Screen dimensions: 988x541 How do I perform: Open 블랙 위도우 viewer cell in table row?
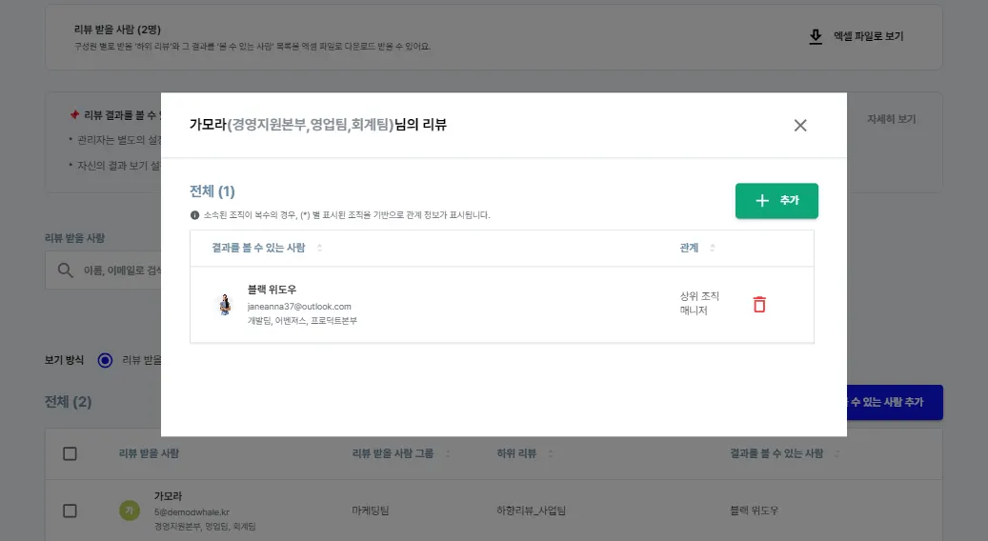pyautogui.click(x=754, y=511)
